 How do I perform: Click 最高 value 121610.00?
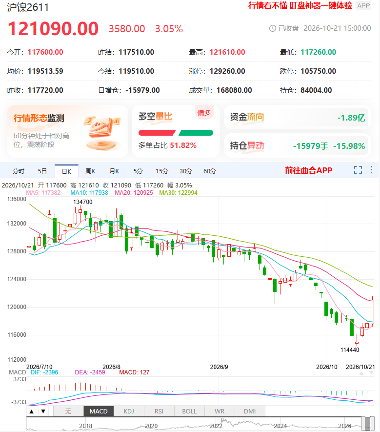(227, 52)
